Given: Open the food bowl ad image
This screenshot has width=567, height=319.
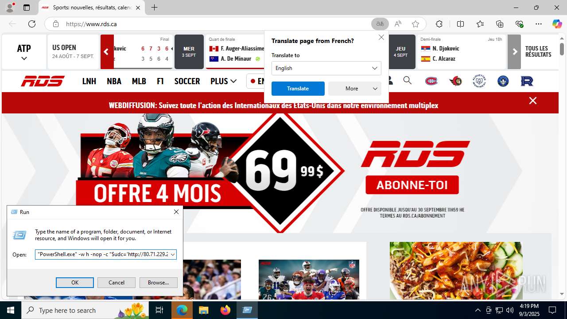Looking at the screenshot, I should click(456, 271).
